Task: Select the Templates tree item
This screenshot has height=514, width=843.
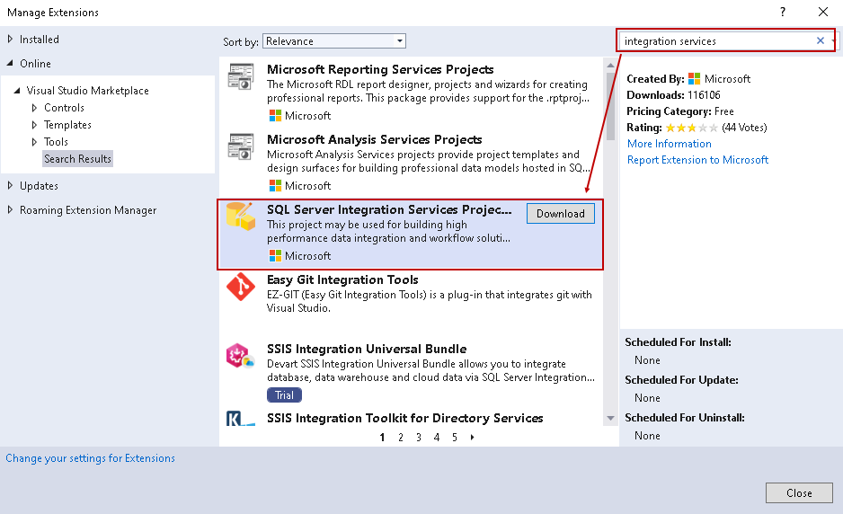Action: [x=67, y=125]
